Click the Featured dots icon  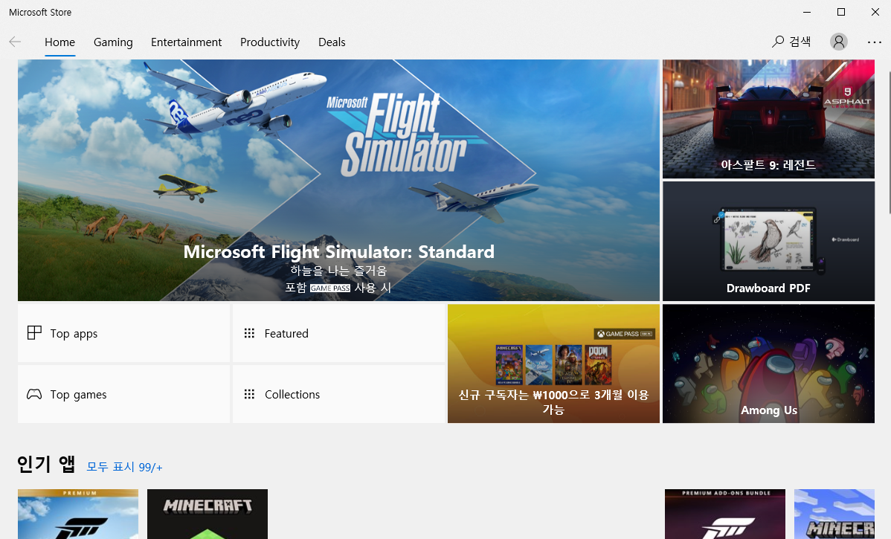[x=249, y=333]
